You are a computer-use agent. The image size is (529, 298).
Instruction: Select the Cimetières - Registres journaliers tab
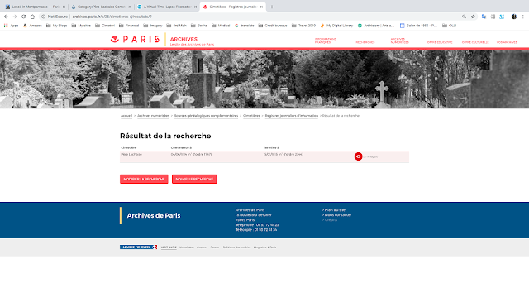click(x=232, y=7)
